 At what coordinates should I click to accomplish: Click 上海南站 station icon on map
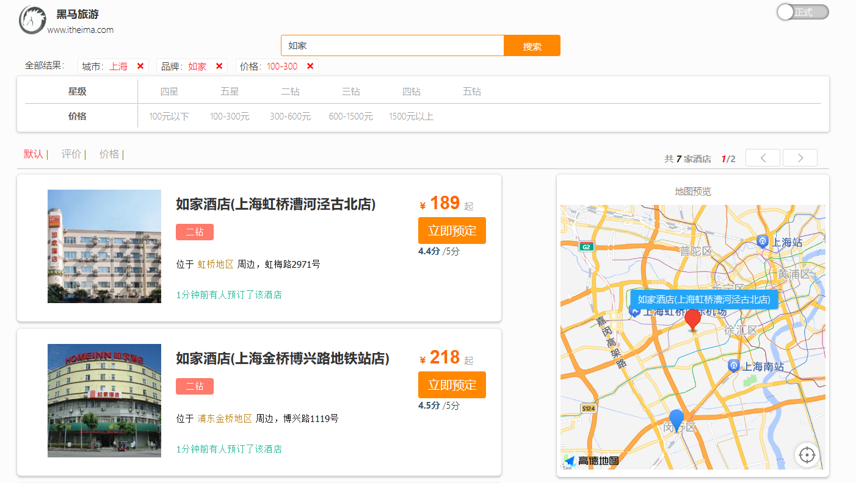[x=734, y=366]
